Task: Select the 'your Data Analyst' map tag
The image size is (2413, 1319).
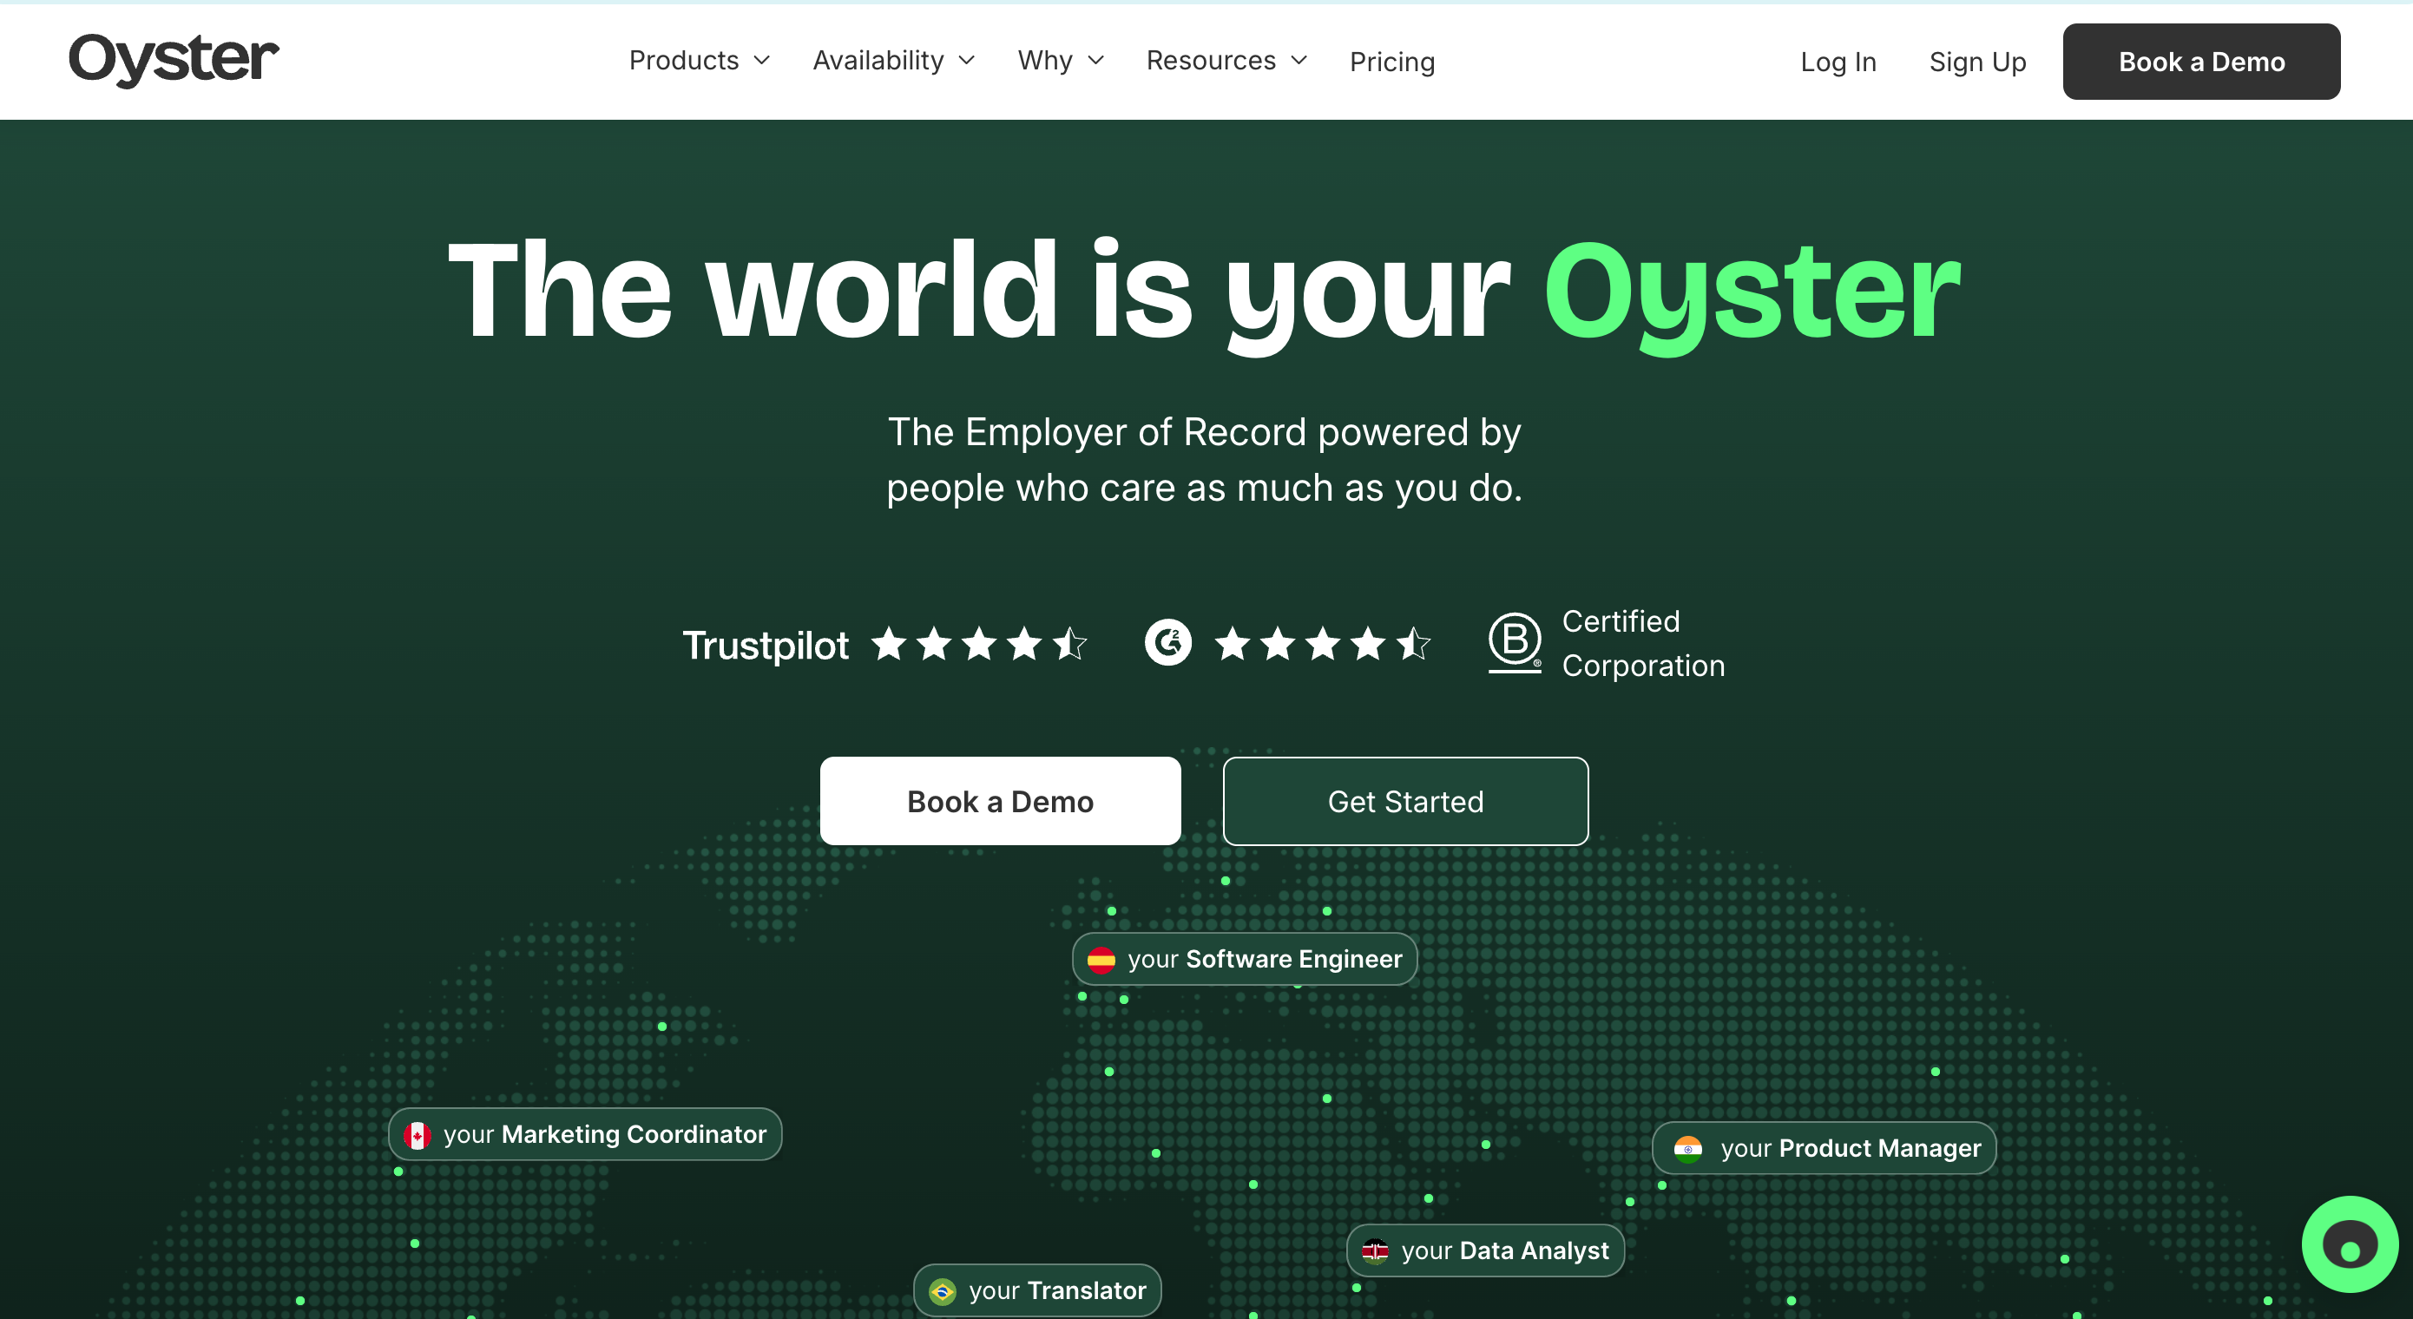Action: pos(1486,1250)
